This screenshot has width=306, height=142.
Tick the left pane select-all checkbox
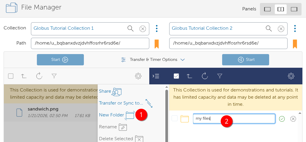11,76
